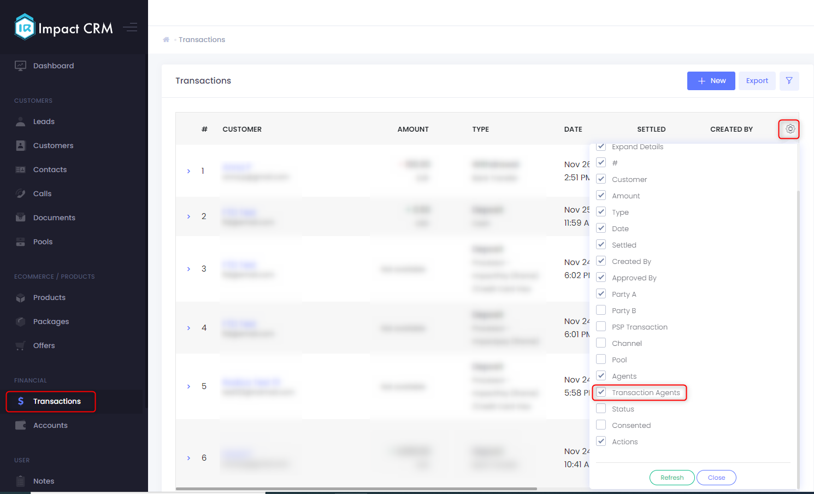Expand details for transaction row 1
The height and width of the screenshot is (494, 814).
[x=188, y=171]
